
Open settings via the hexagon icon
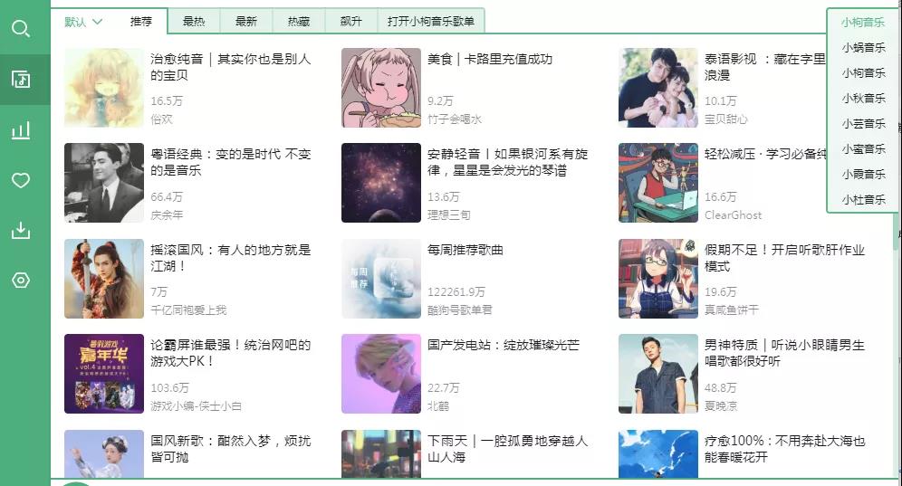pyautogui.click(x=21, y=280)
